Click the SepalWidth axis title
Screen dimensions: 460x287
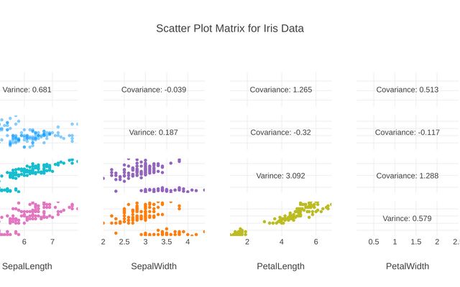tap(153, 266)
